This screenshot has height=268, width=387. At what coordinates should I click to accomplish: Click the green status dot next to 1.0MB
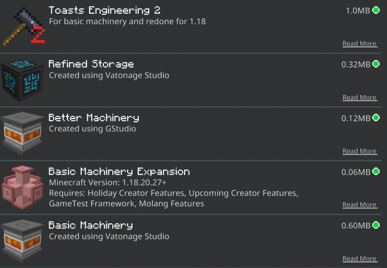coord(376,10)
